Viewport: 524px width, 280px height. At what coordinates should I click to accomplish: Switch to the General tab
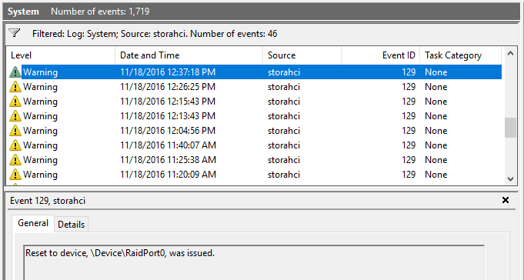tap(33, 223)
